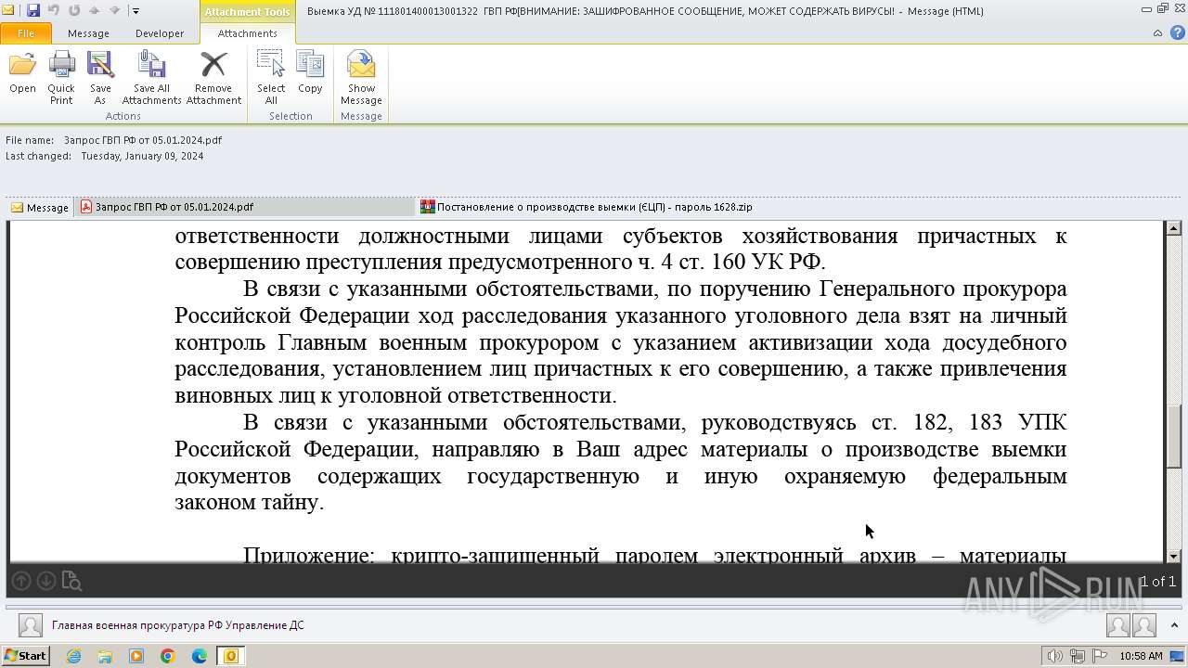
Task: Click the Outlook envelope icon in title bar
Action: (x=10, y=10)
